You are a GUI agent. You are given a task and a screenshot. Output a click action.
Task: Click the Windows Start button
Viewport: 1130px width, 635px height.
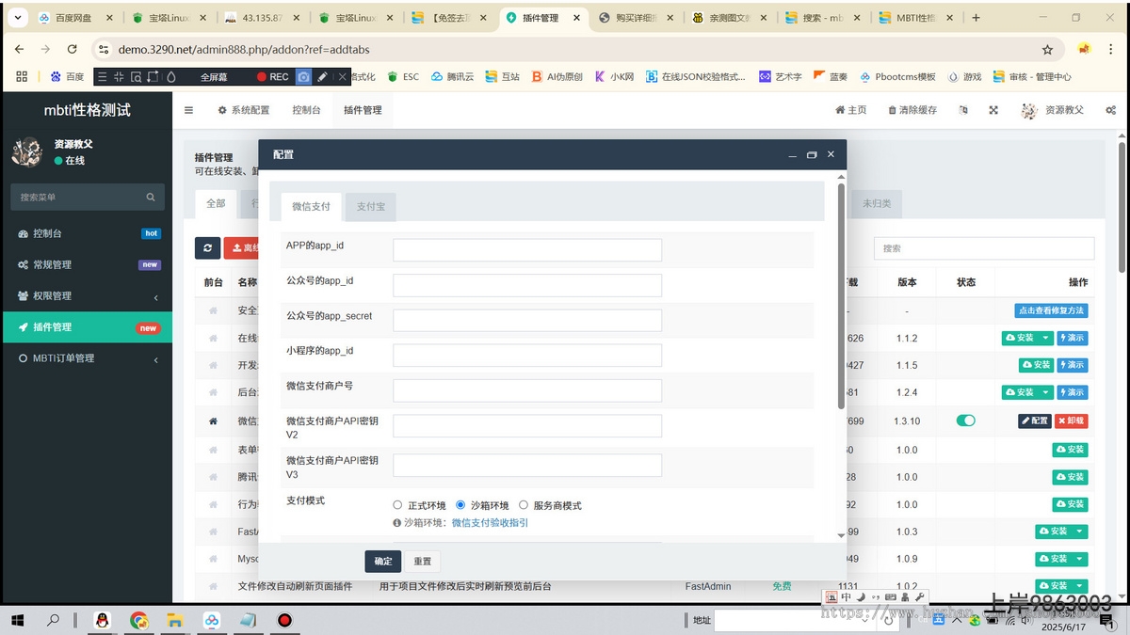click(x=17, y=620)
